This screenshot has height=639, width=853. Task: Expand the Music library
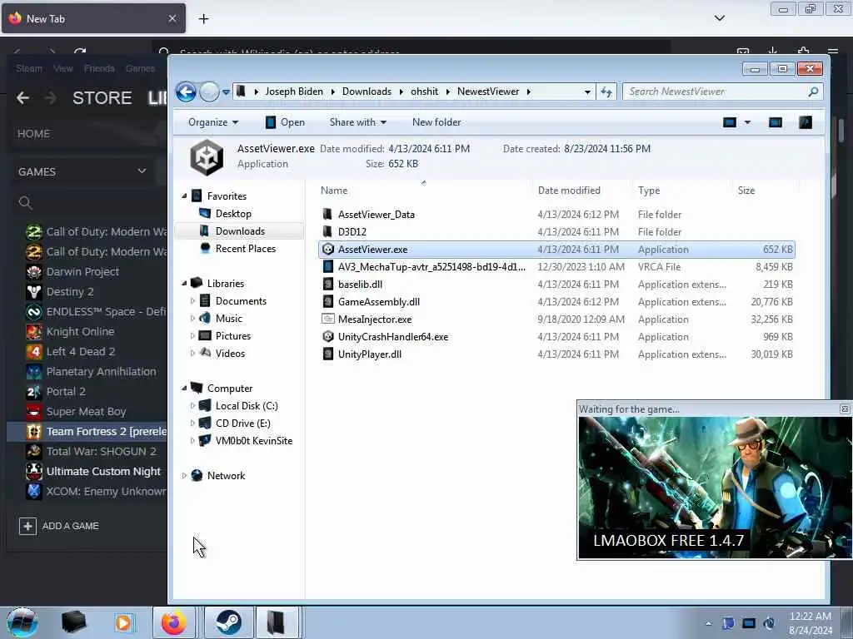192,319
